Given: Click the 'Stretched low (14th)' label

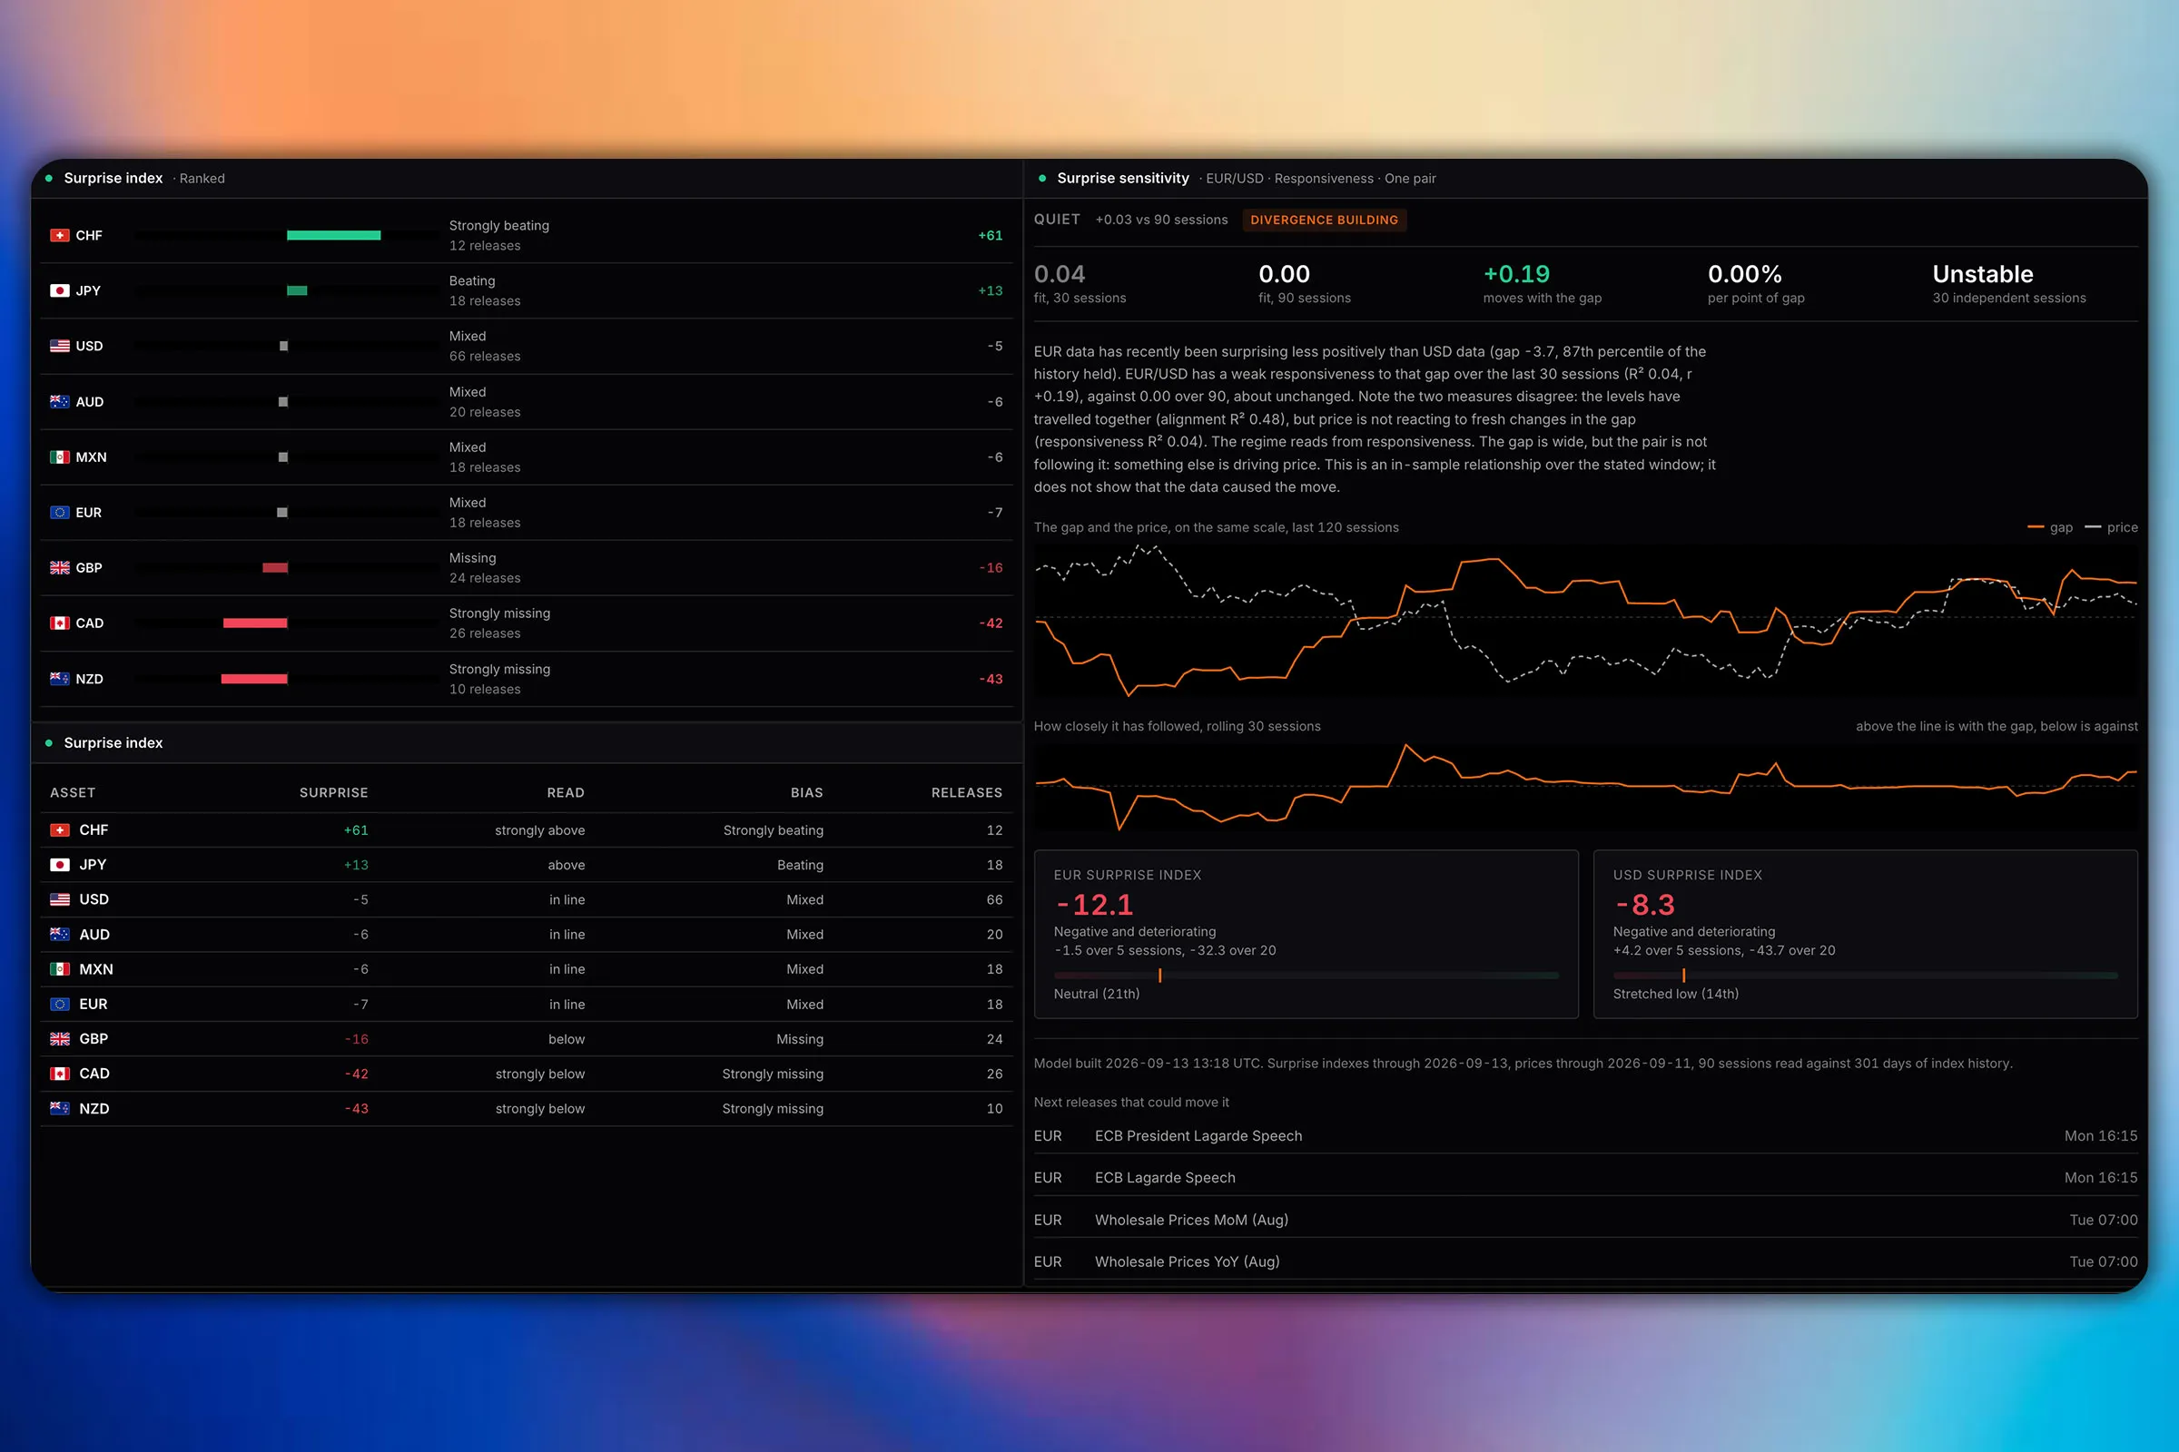Looking at the screenshot, I should tap(1675, 994).
